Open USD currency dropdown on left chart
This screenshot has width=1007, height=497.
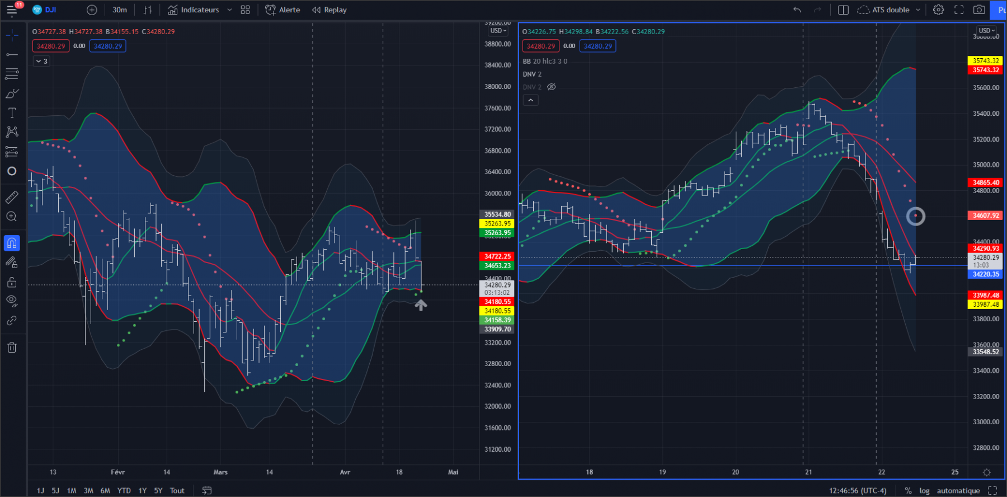498,31
